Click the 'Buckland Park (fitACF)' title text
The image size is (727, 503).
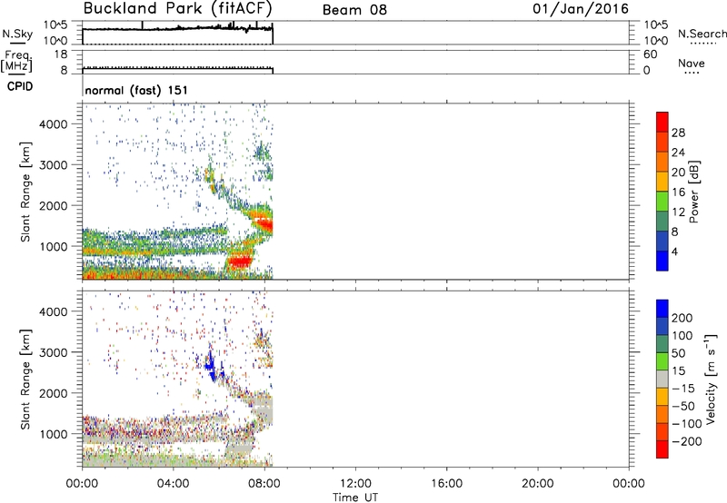tap(177, 9)
